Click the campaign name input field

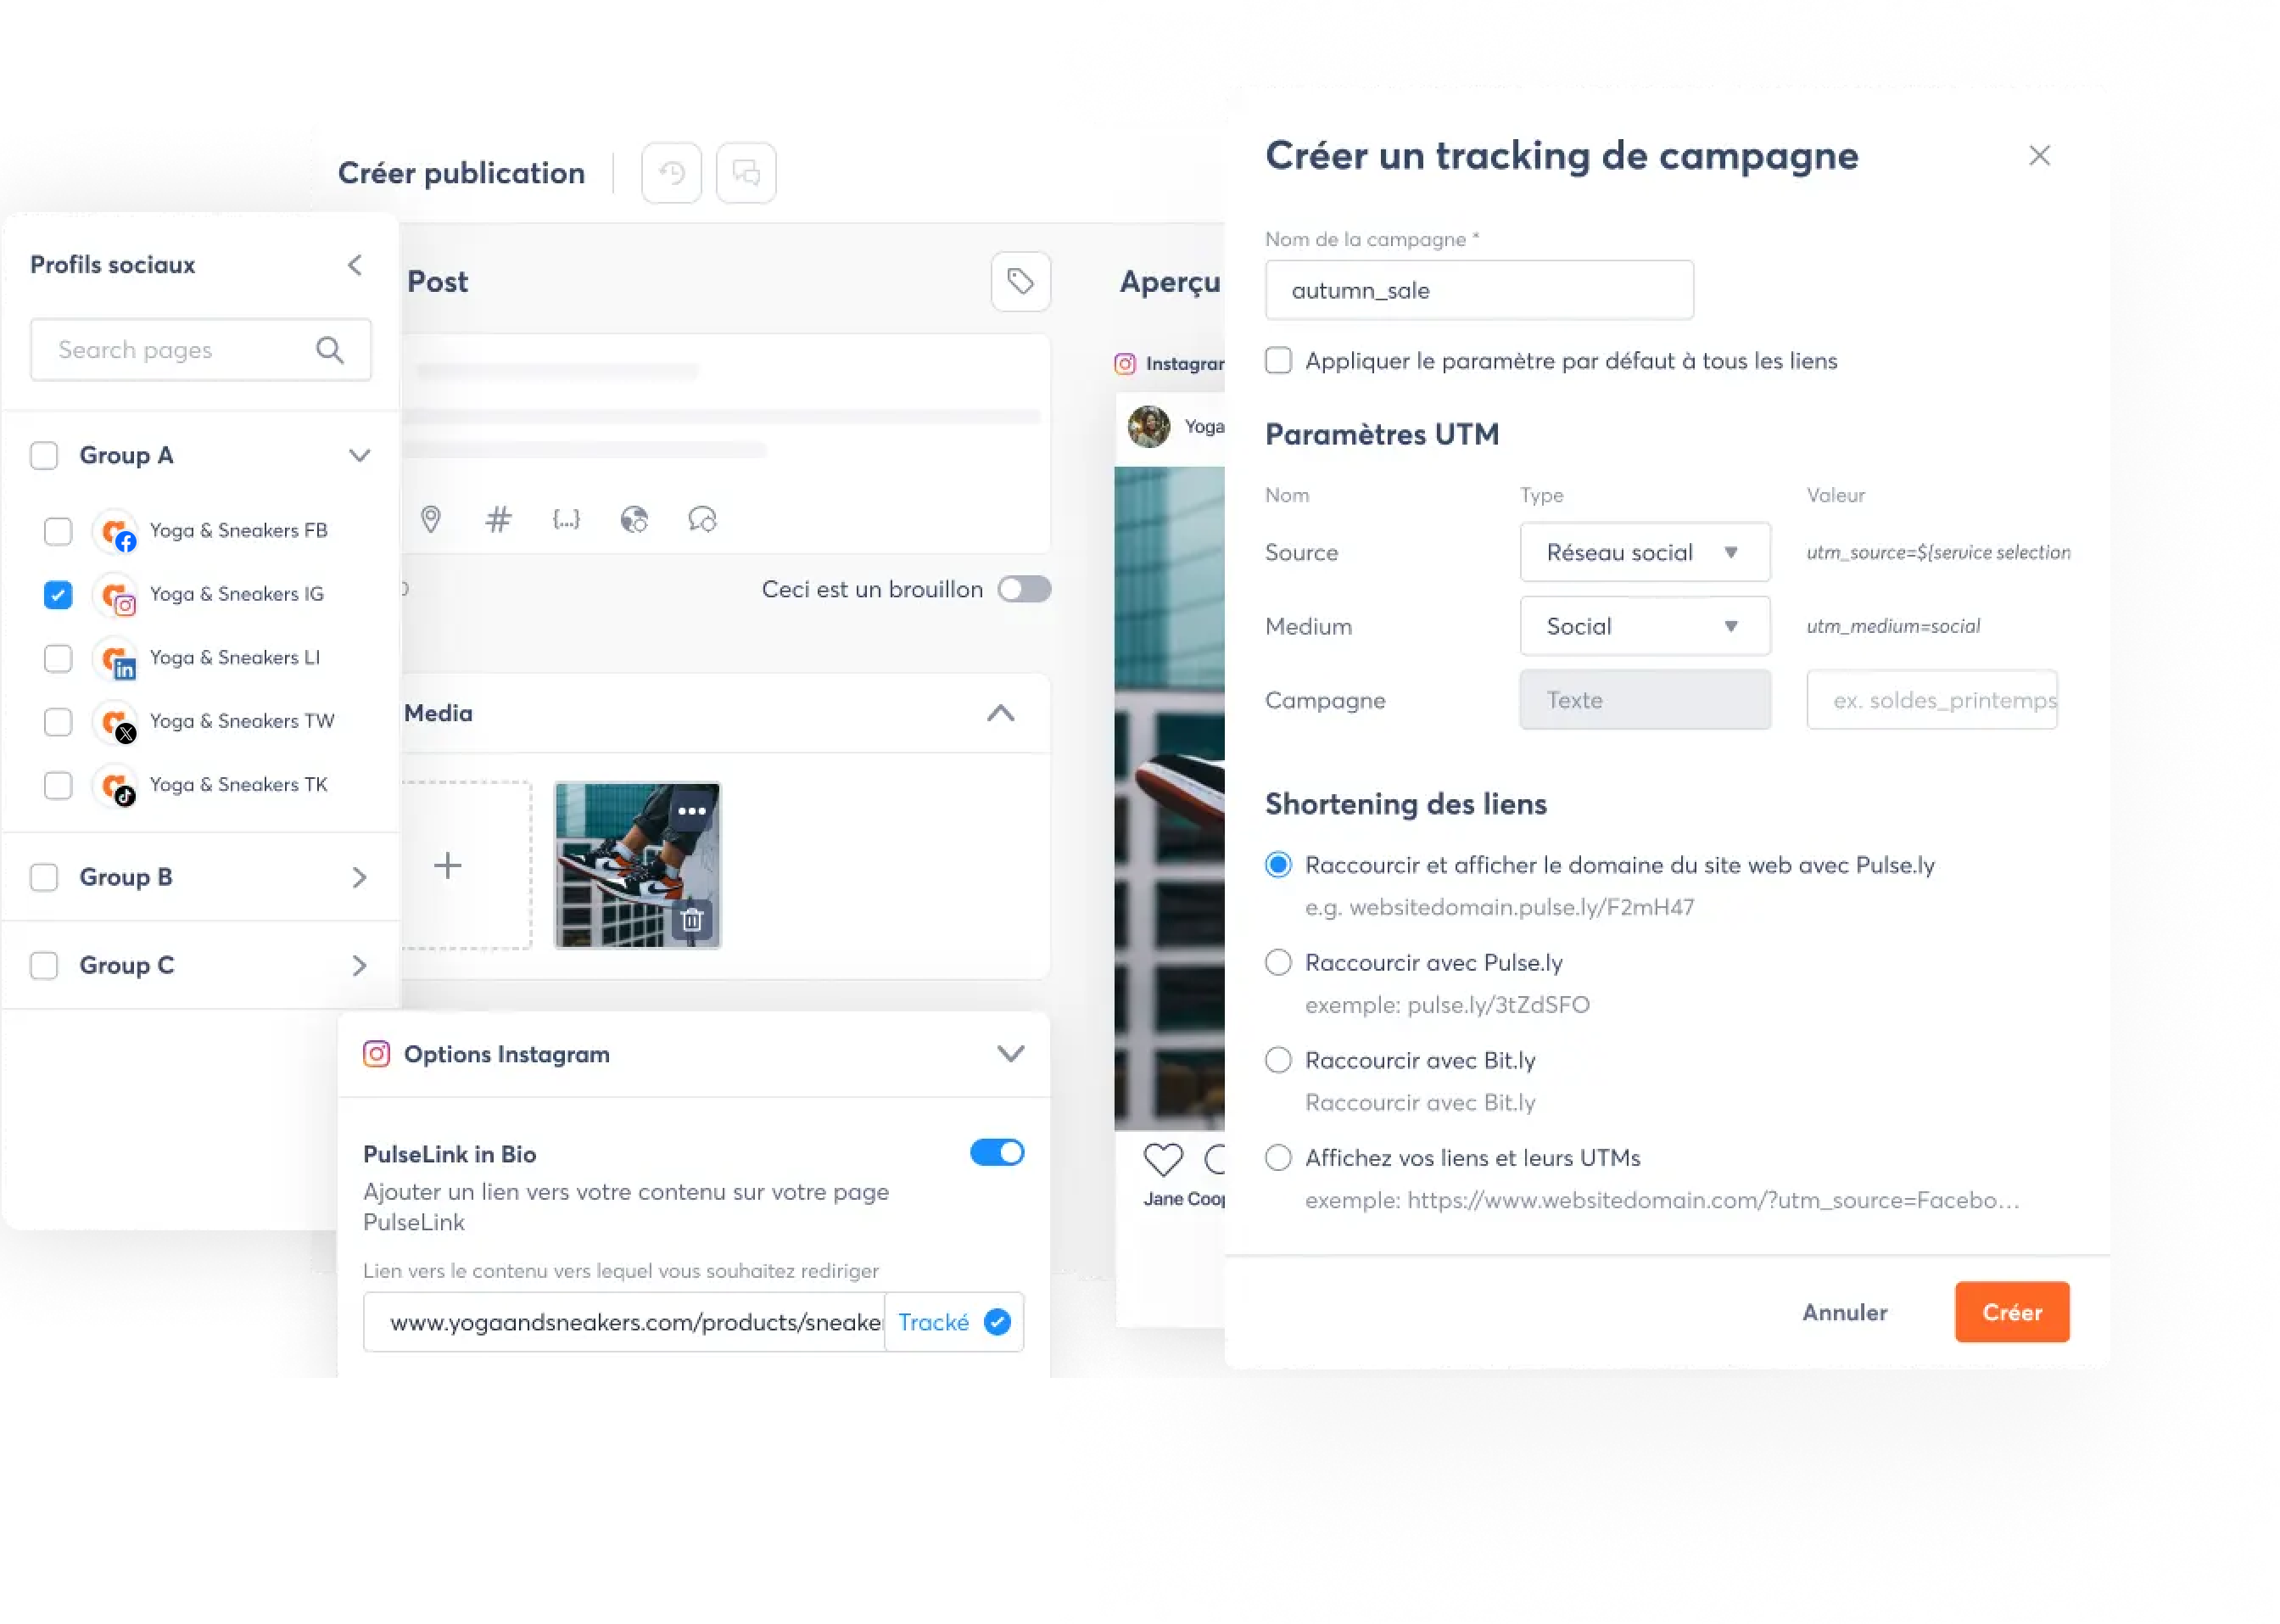coord(1478,290)
